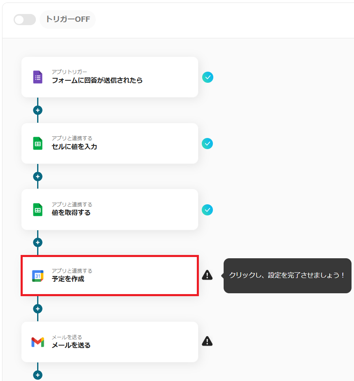This screenshot has height=381, width=354.
Task: Open the メールを送る step card
Action: tap(110, 342)
